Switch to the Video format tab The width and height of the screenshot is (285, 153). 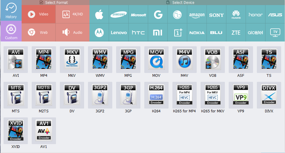pyautogui.click(x=39, y=14)
